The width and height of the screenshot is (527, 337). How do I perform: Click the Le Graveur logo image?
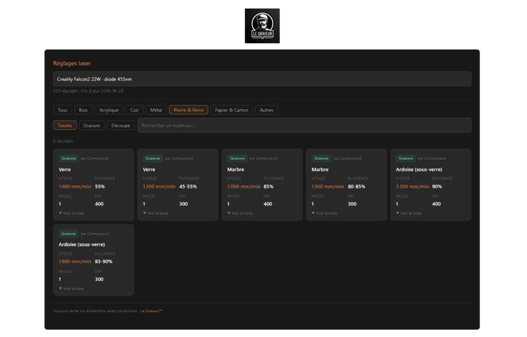(262, 26)
